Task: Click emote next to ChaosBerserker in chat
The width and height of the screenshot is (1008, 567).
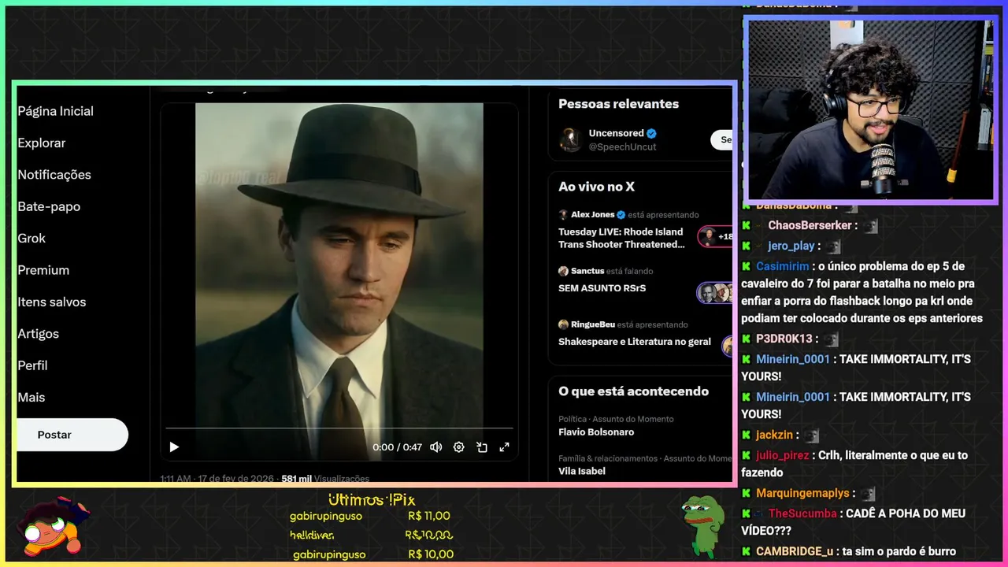Action: pyautogui.click(x=869, y=226)
